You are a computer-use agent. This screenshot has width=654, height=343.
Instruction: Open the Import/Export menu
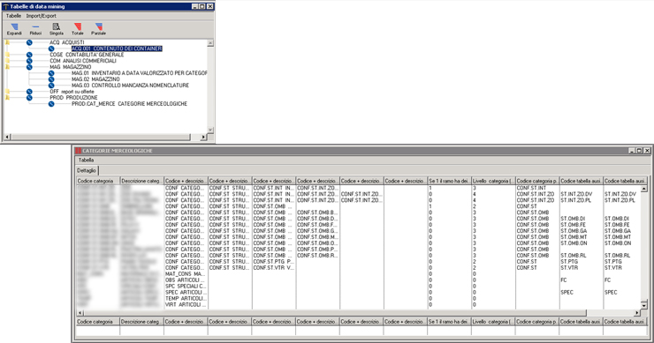coord(41,16)
